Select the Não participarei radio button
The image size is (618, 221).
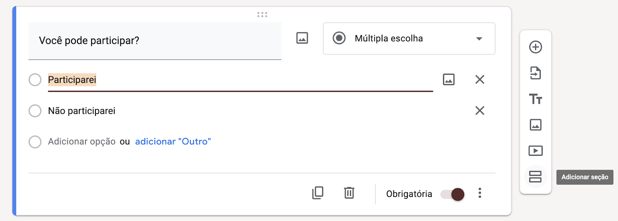(x=35, y=111)
